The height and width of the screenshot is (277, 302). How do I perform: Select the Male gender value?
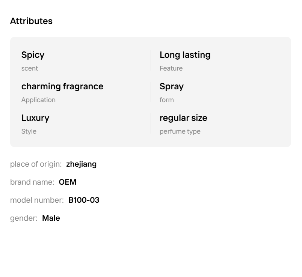pyautogui.click(x=51, y=218)
